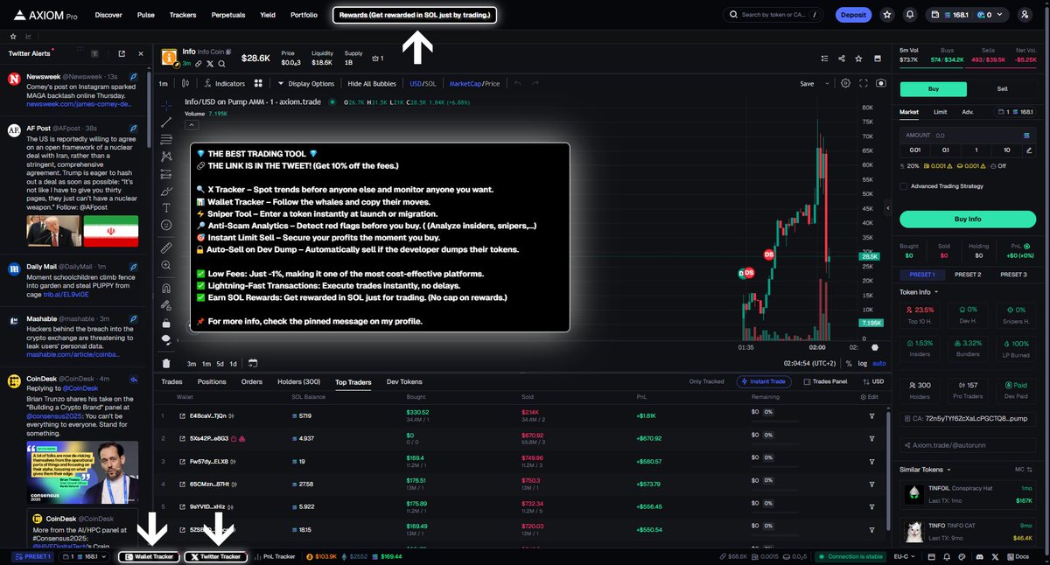The width and height of the screenshot is (1050, 565).
Task: Take a chart snapshot with camera icon
Action: (881, 84)
